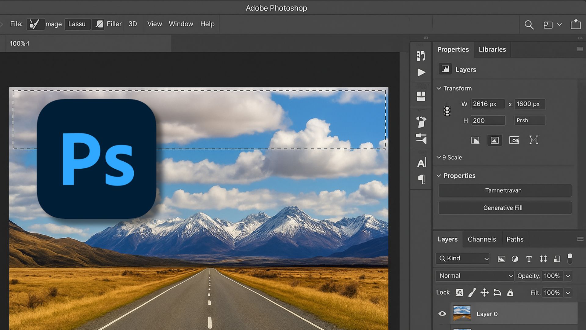Switch to the Channels tab
Screen dimensions: 586x330
pos(482,239)
